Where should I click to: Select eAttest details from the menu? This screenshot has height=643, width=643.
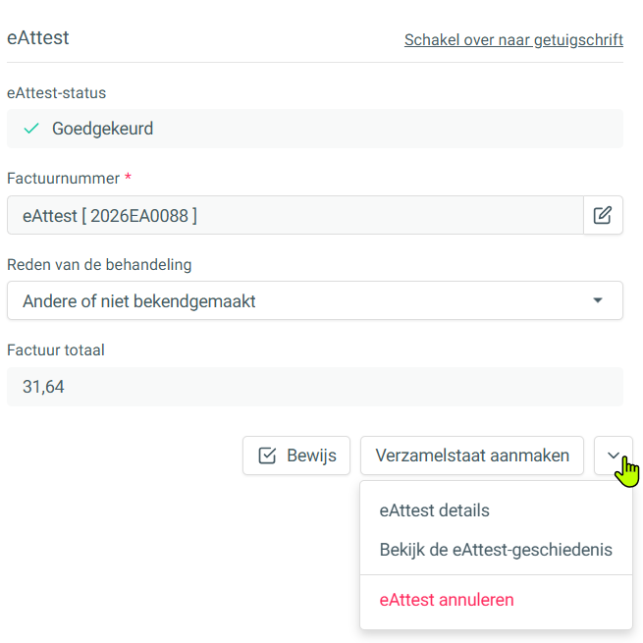434,510
